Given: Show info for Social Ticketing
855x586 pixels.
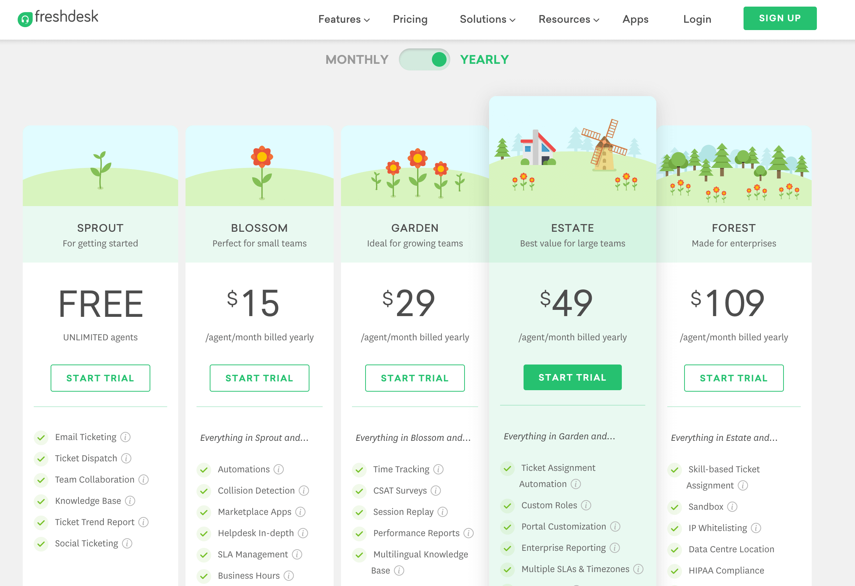Looking at the screenshot, I should pyautogui.click(x=127, y=544).
